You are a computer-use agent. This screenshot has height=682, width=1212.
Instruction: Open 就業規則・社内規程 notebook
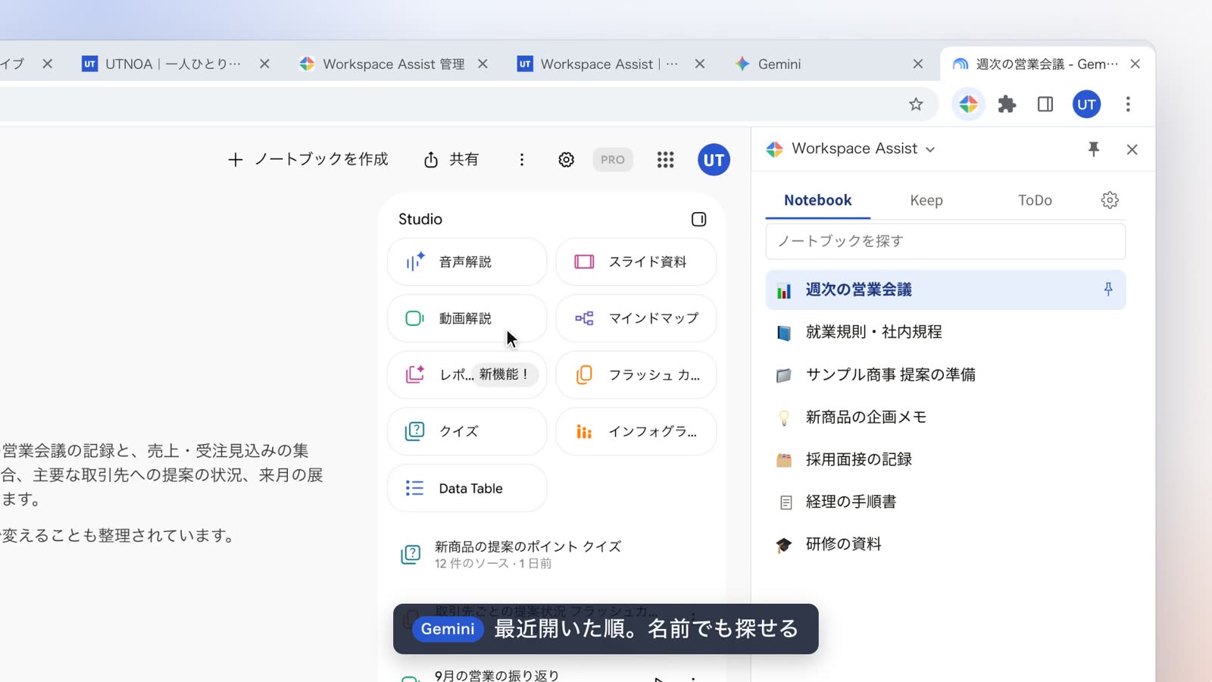click(945, 332)
